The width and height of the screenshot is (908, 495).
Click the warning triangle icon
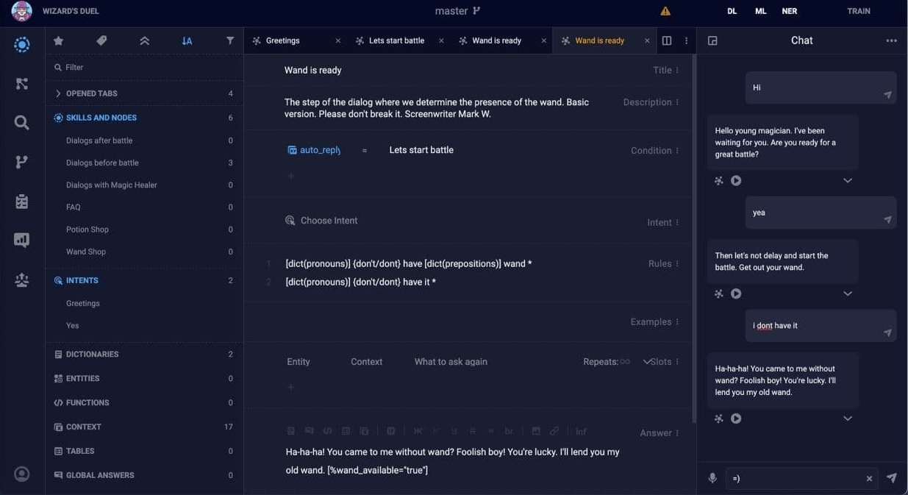pyautogui.click(x=665, y=11)
